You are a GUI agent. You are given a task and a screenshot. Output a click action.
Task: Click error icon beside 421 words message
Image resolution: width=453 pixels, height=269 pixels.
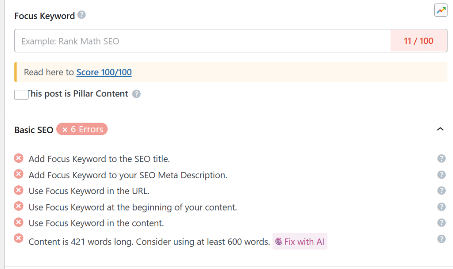coord(19,238)
